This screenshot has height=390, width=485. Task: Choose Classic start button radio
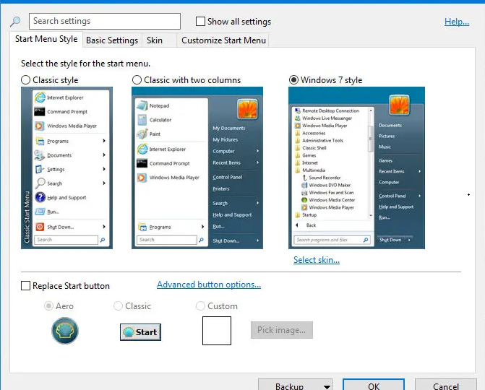[x=118, y=306]
